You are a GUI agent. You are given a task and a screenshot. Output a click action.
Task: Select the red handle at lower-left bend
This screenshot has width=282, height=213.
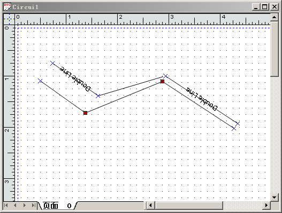tap(86, 113)
